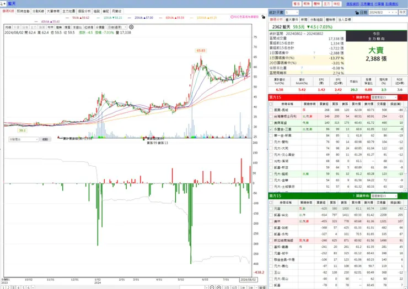Click the help icon in 買方15 header
The height and width of the screenshot is (289, 408).
click(x=353, y=97)
